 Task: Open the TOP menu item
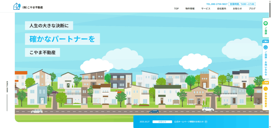tap(176, 9)
